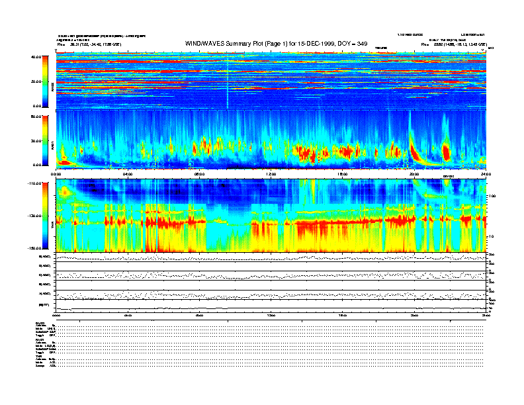Click the 08:00 tick label below RAD1 panel

199,174
